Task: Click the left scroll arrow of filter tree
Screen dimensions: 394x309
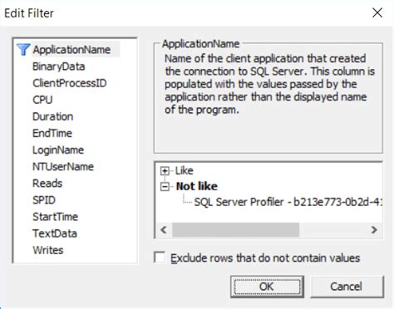Action: [x=164, y=230]
